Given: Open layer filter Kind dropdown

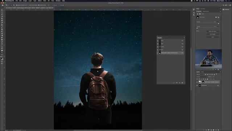Looking at the screenshot, I should coord(200,74).
